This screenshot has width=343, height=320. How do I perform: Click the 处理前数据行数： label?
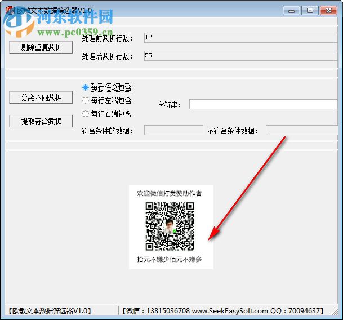108,38
